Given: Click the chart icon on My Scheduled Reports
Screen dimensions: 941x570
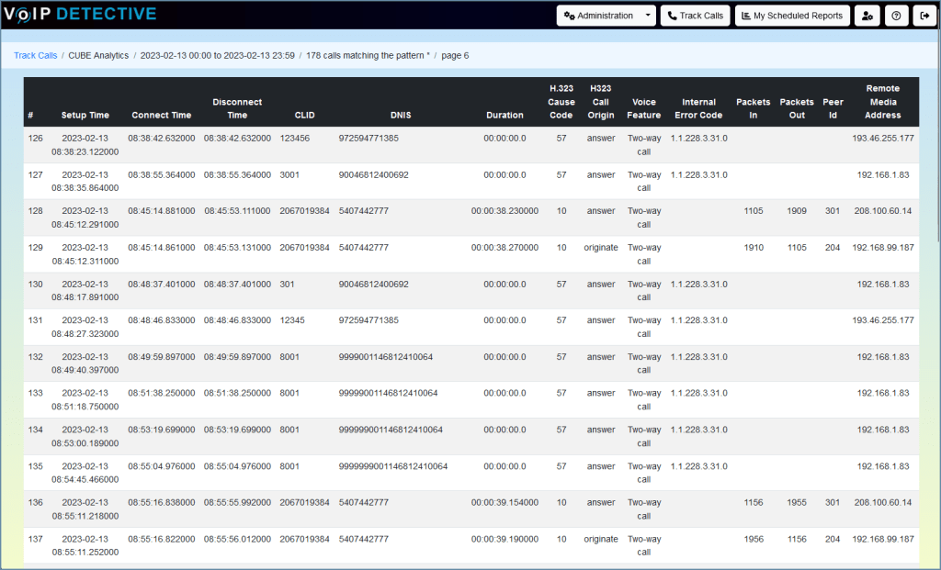Looking at the screenshot, I should click(x=746, y=15).
